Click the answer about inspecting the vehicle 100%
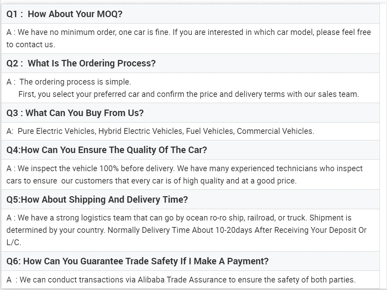The width and height of the screenshot is (387, 290). 184,175
